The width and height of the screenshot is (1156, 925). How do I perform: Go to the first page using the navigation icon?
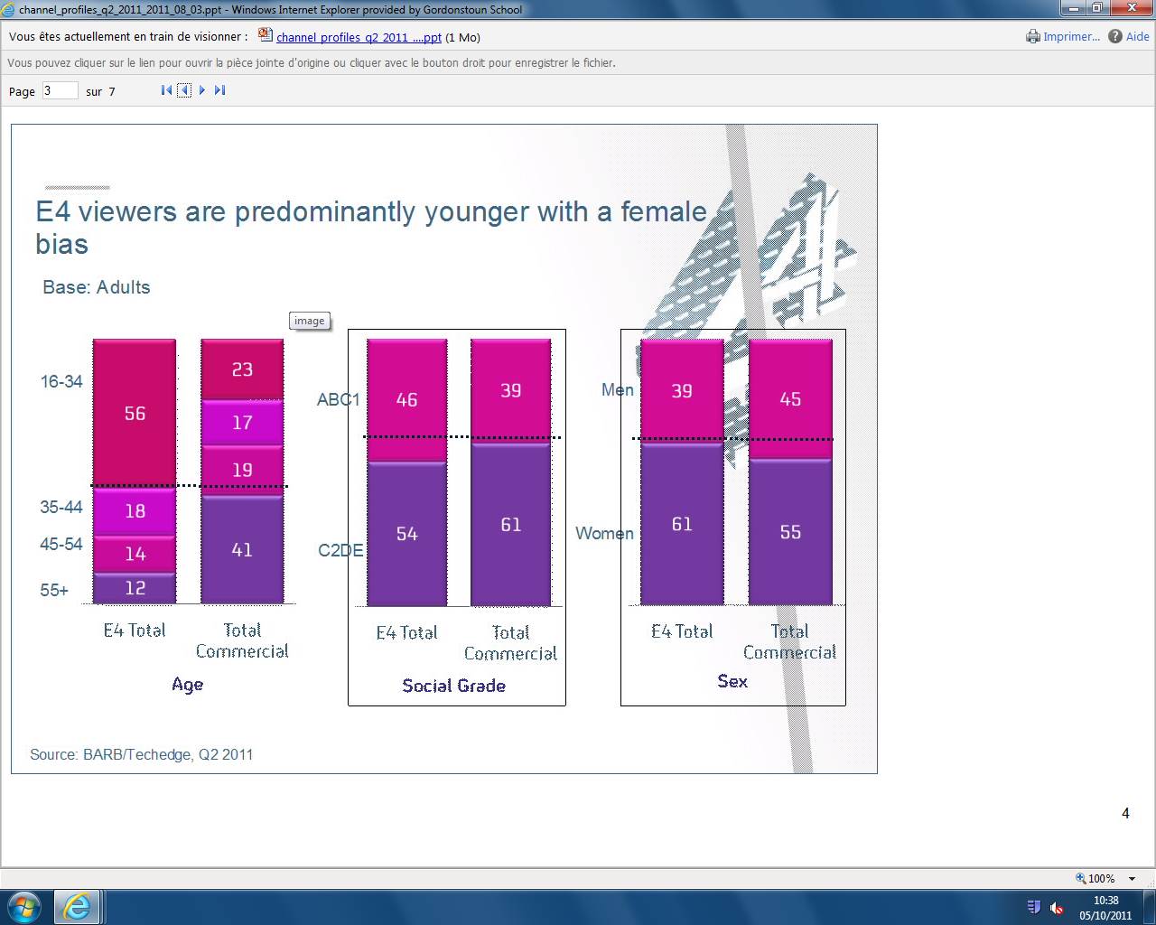pyautogui.click(x=166, y=90)
